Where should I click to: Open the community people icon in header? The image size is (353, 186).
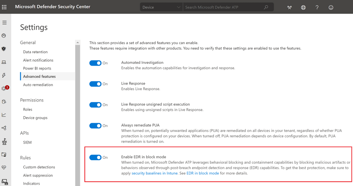click(290, 7)
